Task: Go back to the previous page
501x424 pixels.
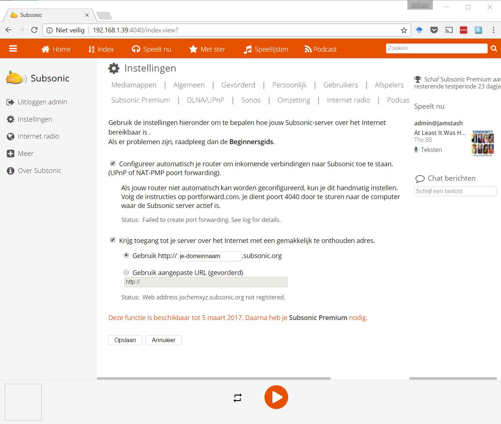Action: click(9, 30)
